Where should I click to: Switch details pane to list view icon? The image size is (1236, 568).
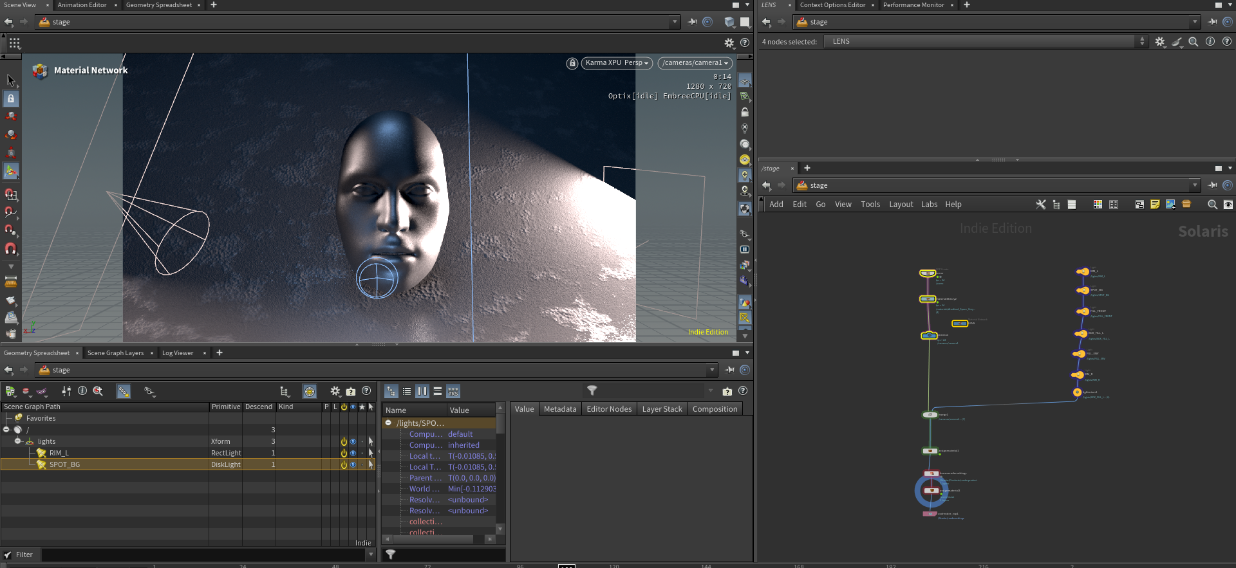point(407,391)
